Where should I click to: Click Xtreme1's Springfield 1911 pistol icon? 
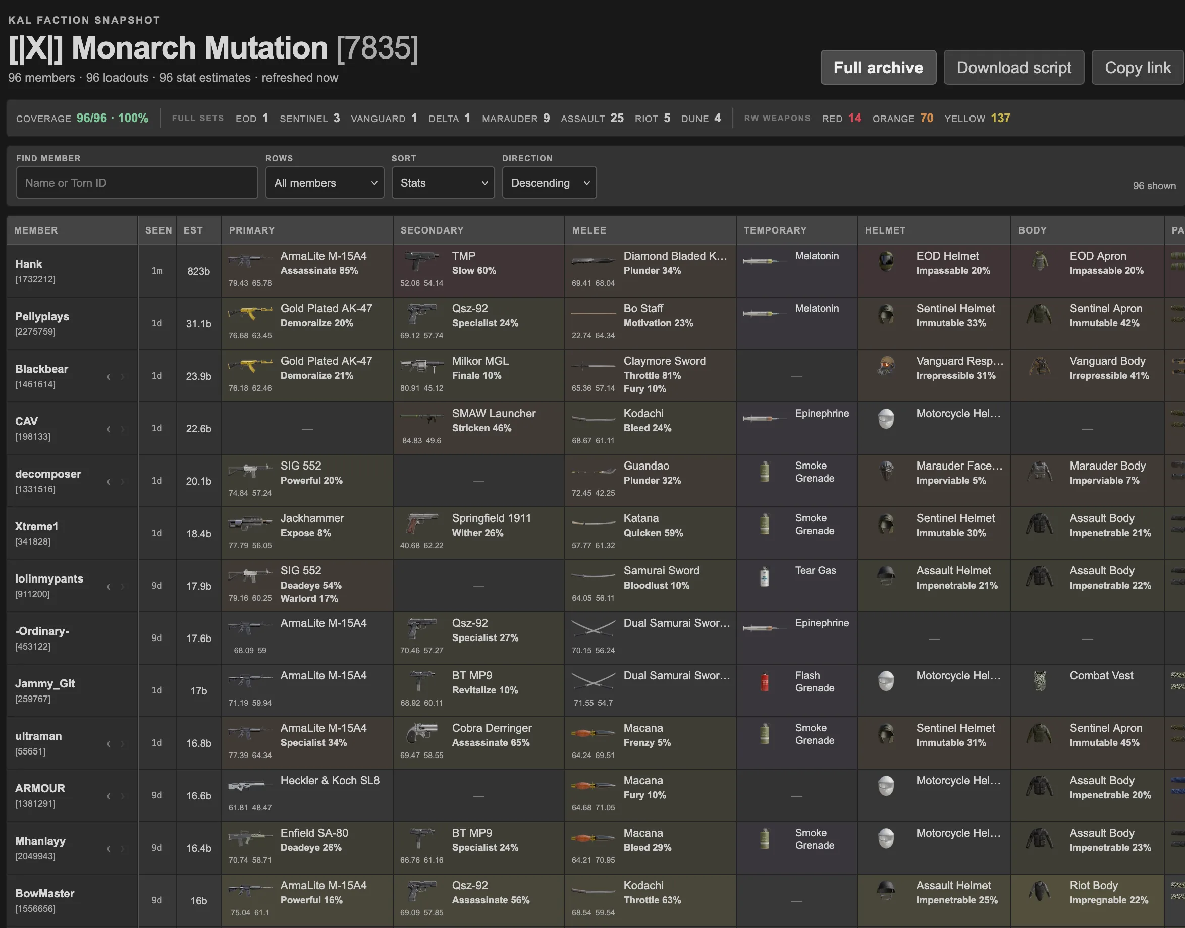tap(422, 524)
